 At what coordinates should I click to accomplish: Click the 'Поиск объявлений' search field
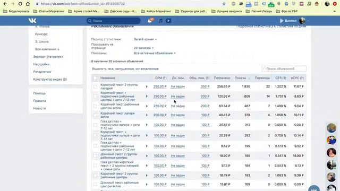point(284,68)
